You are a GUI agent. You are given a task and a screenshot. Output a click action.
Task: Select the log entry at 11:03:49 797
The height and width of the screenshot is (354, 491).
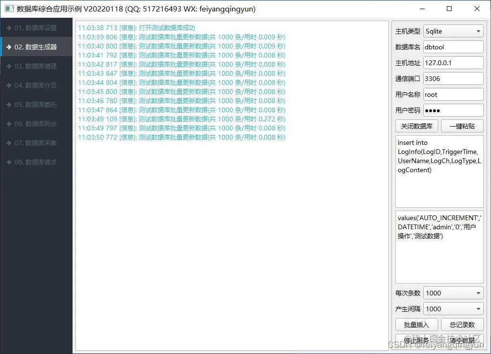[x=182, y=128]
